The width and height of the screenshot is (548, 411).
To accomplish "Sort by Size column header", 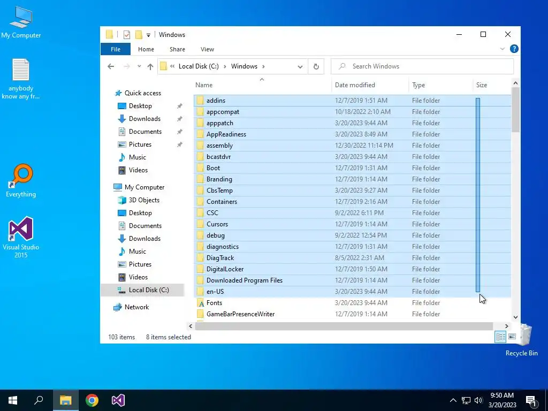I will [x=492, y=85].
